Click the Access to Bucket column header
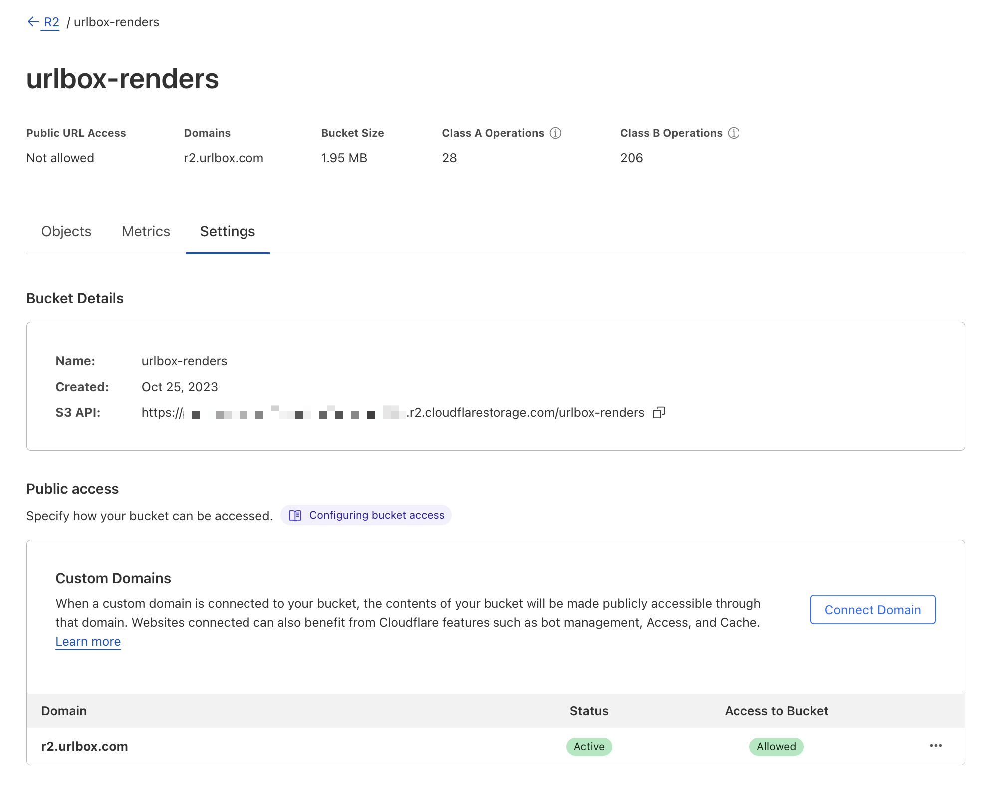985x785 pixels. (x=776, y=711)
